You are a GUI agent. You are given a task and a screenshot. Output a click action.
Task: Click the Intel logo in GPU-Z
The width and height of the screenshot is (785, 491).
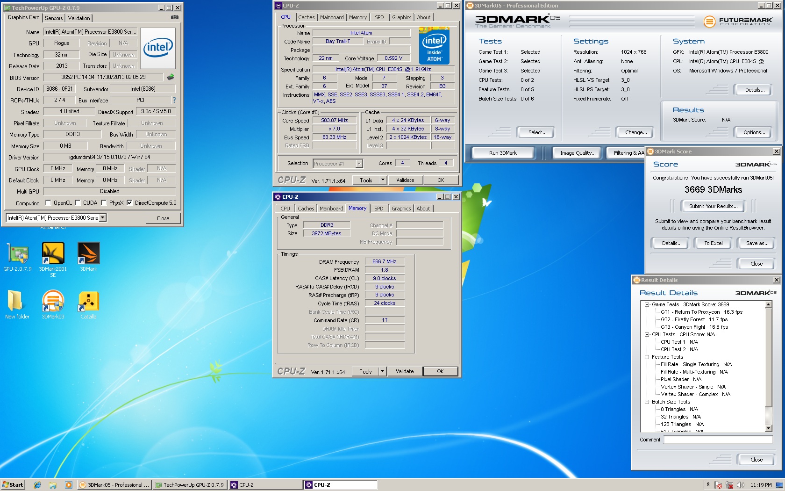click(158, 48)
